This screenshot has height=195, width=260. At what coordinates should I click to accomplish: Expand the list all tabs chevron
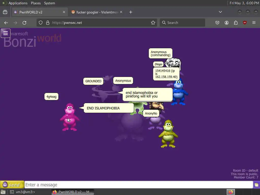pyautogui.click(x=220, y=12)
